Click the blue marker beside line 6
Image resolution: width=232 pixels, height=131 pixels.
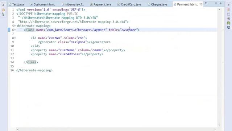pos(9,30)
